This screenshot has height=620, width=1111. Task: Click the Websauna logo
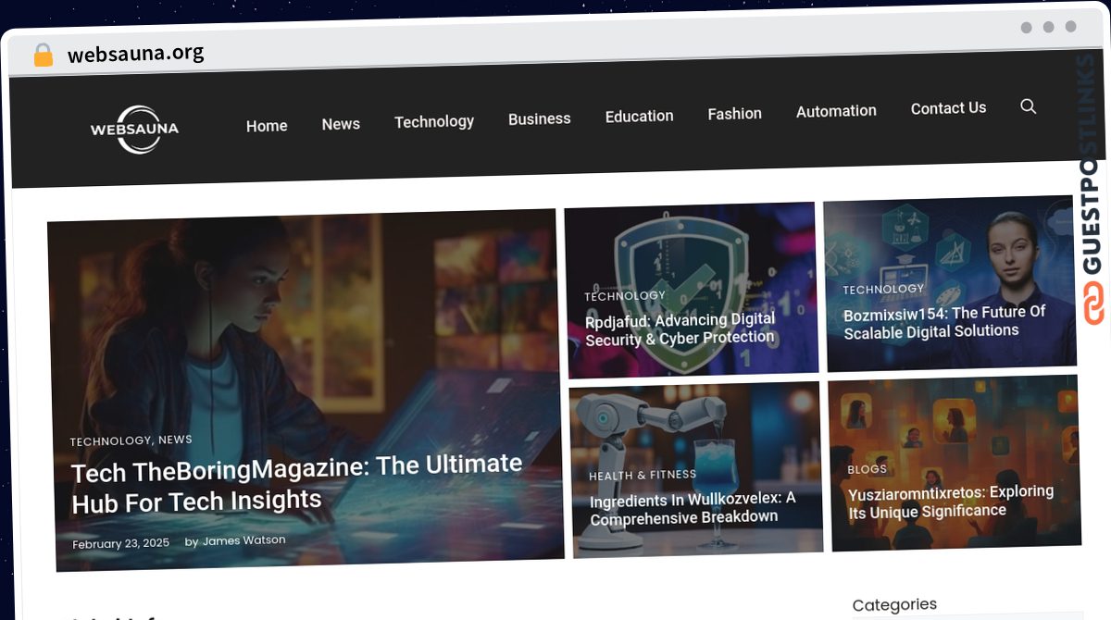pyautogui.click(x=135, y=129)
